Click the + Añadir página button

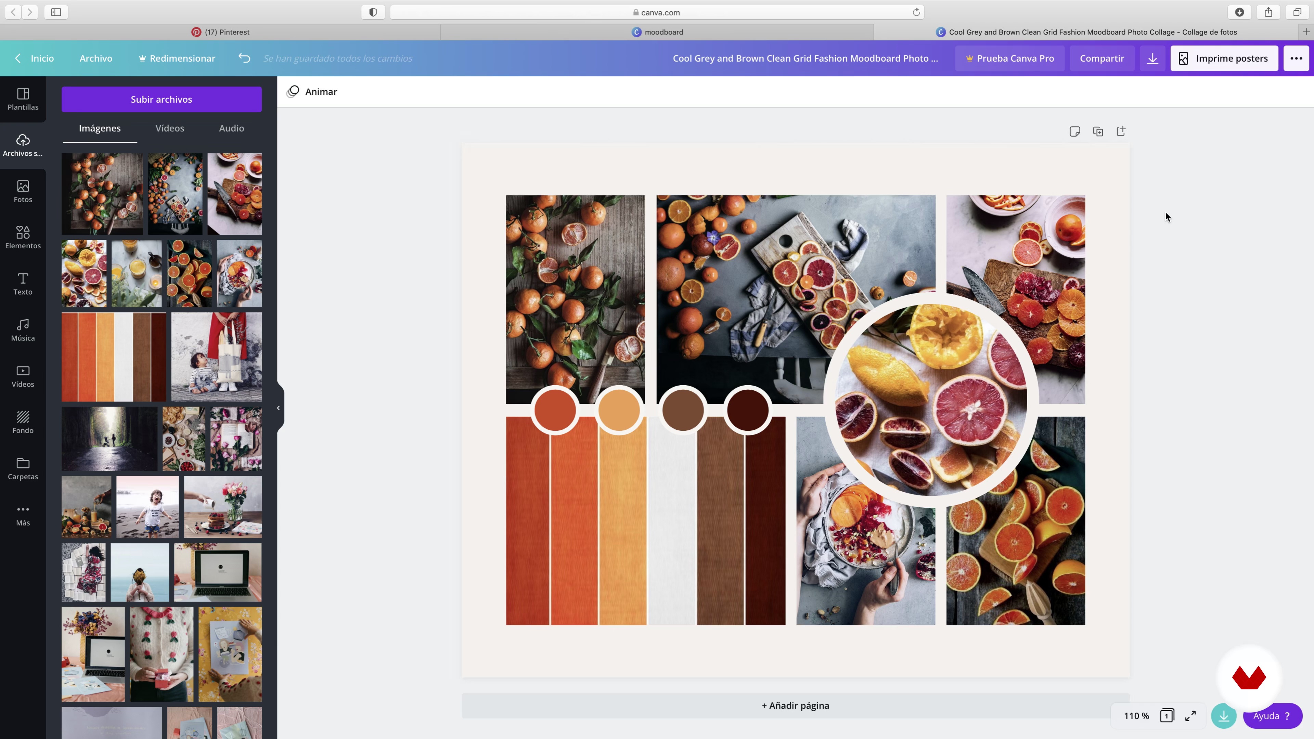point(795,705)
